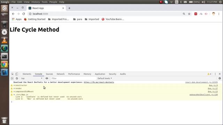The height and width of the screenshot is (125, 223).
Task: Reload the localhost page
Action: 24,14
